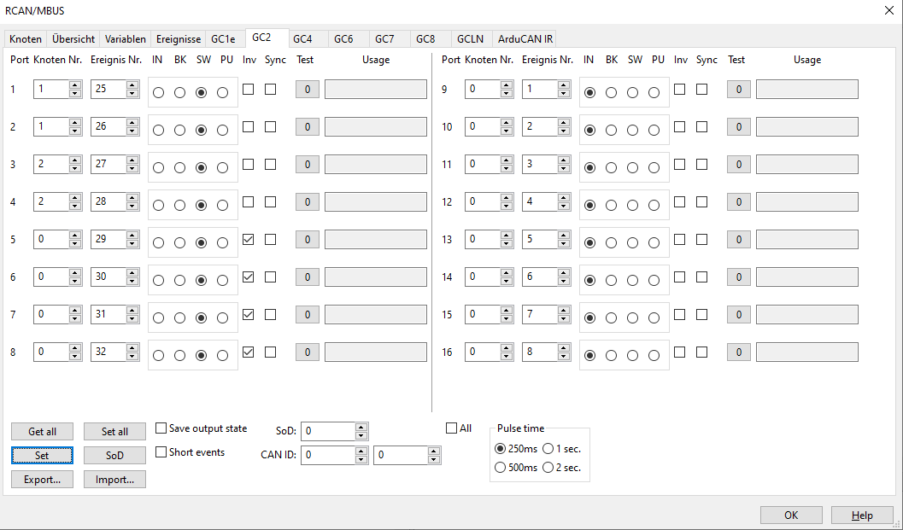
Task: Decrement Knoten Nr. spinner for port 9
Action: click(x=507, y=94)
